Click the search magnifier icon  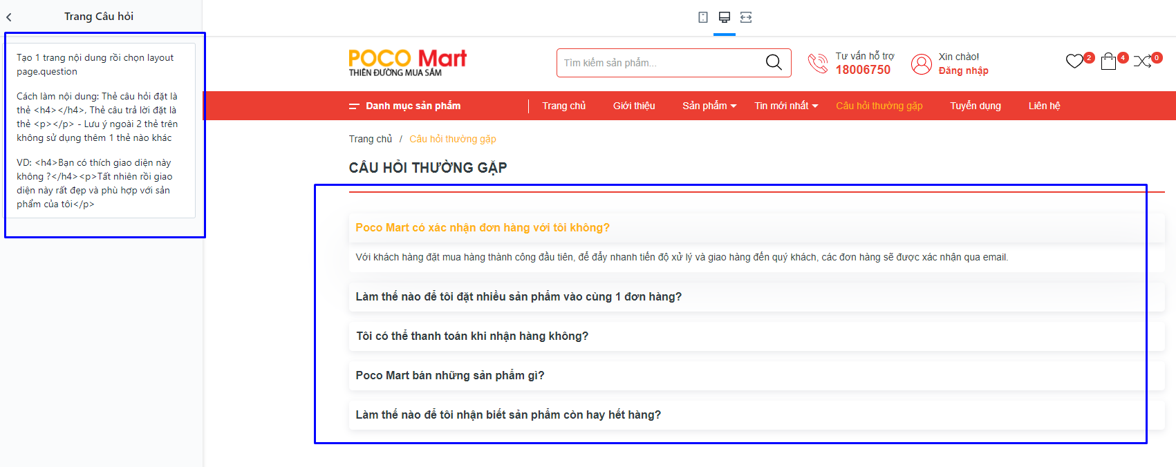774,63
